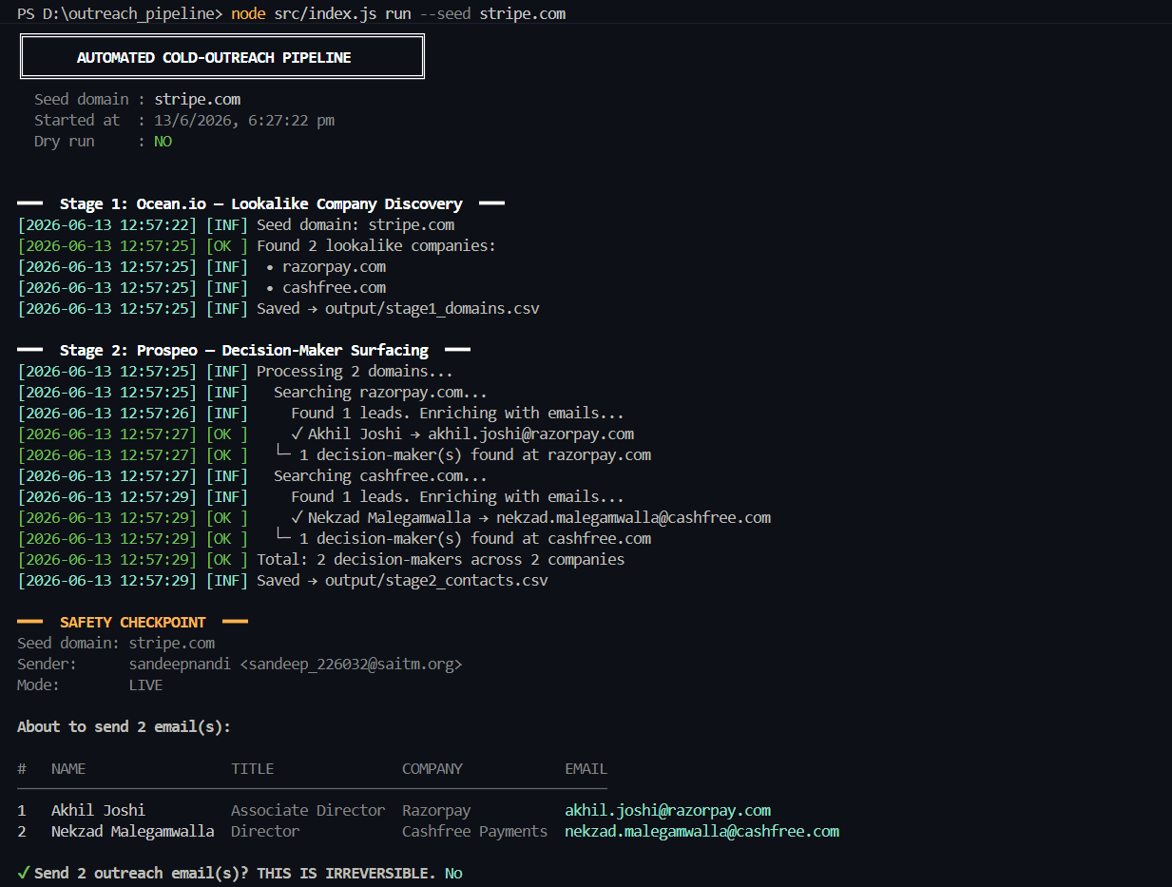Click the command 'node src/index.js run --seed stripe.com'

point(398,13)
